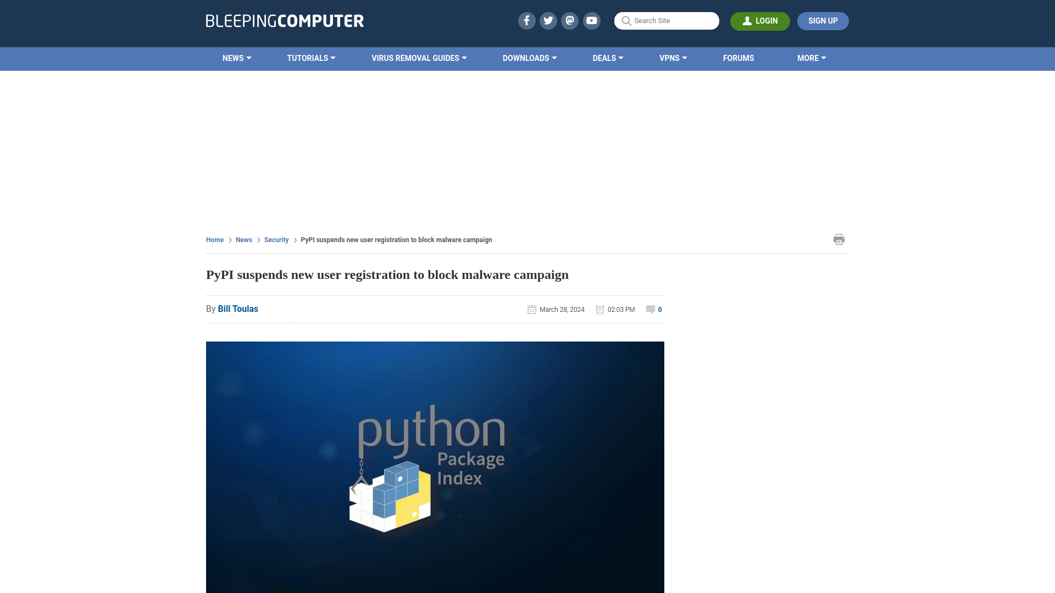Screen dimensions: 1055x593
Task: Click the Python Package Index article thumbnail
Action: [435, 466]
